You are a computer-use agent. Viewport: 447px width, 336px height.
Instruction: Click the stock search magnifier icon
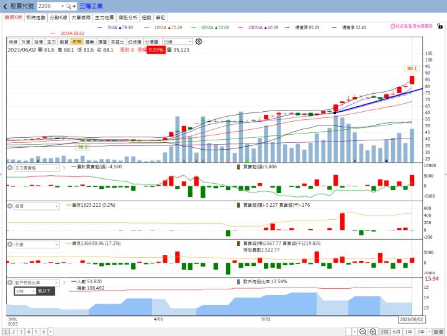click(x=69, y=6)
